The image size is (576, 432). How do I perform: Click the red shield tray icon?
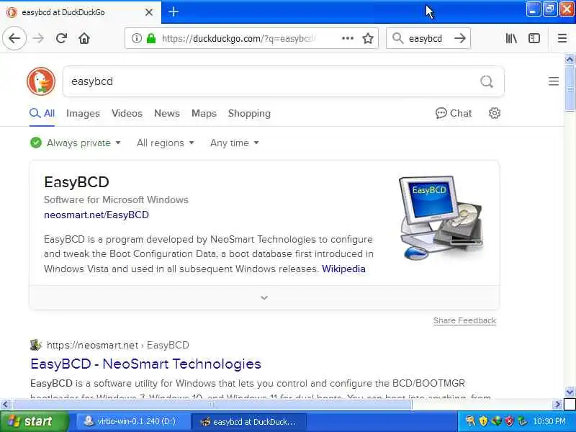[509, 421]
